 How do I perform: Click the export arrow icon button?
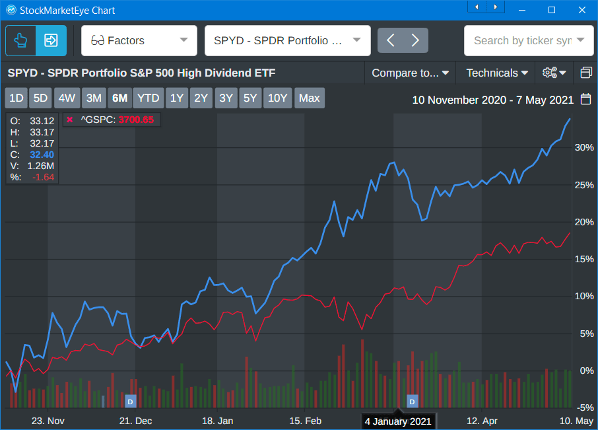[51, 40]
